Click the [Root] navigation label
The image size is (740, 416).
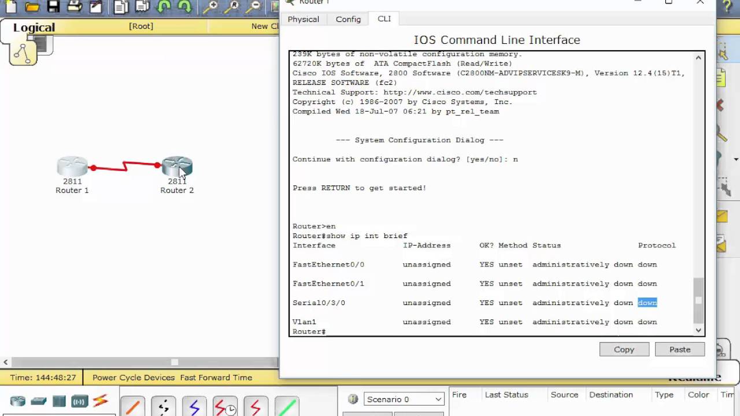[x=141, y=26]
